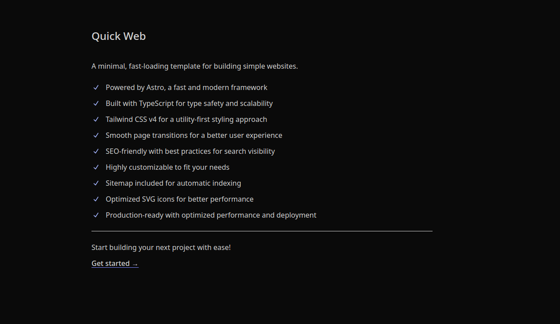The image size is (560, 324).
Task: Click the Sitemap included feature text
Action: point(173,183)
